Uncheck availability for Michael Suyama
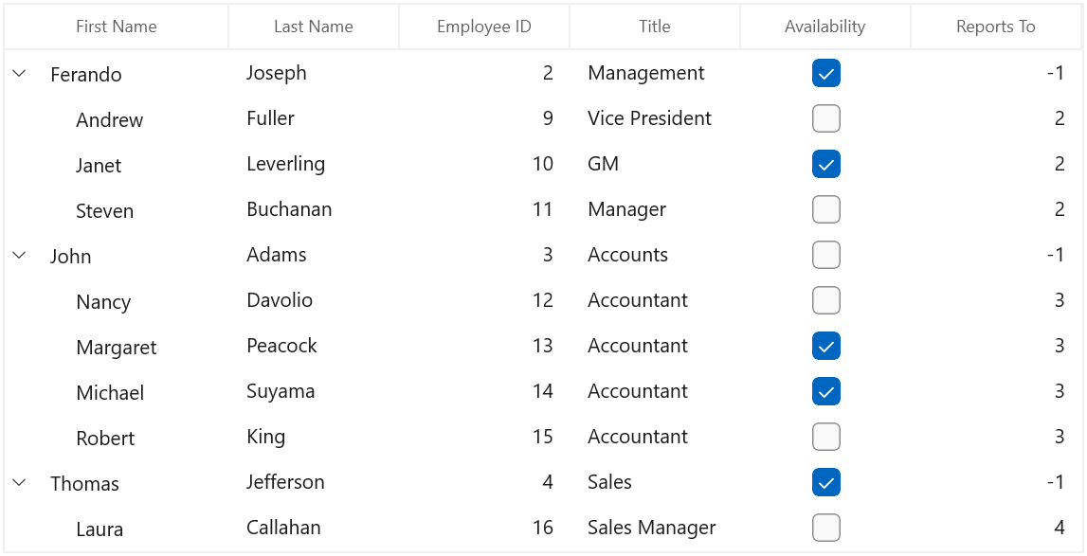Viewport: 1087px width, 556px height. coord(825,392)
